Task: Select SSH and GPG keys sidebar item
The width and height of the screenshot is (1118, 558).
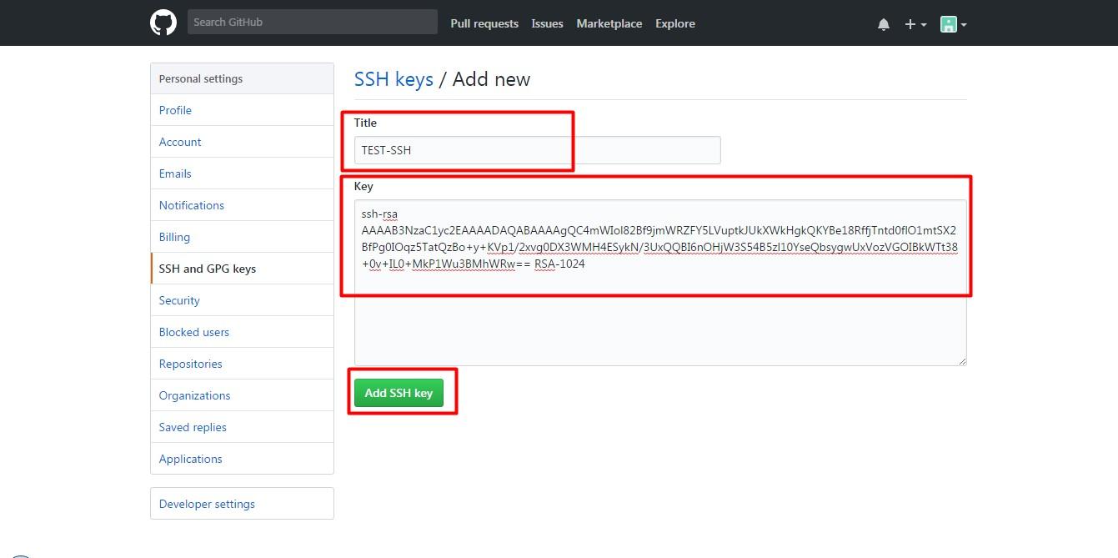Action: [x=242, y=269]
